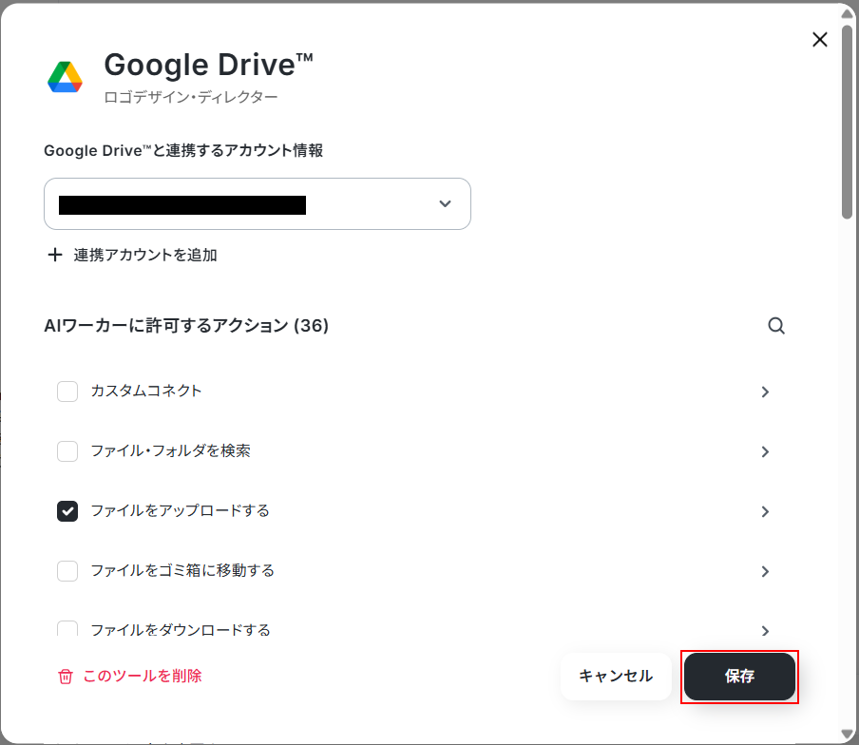The height and width of the screenshot is (745, 859).
Task: Uncheck ファイルをアップロードする checkbox
Action: pyautogui.click(x=67, y=511)
